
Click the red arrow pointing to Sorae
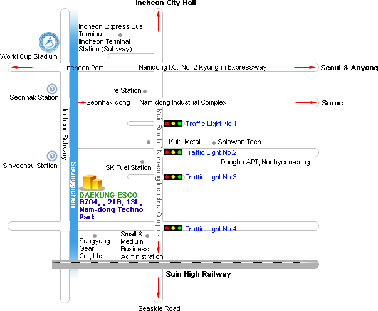point(306,102)
